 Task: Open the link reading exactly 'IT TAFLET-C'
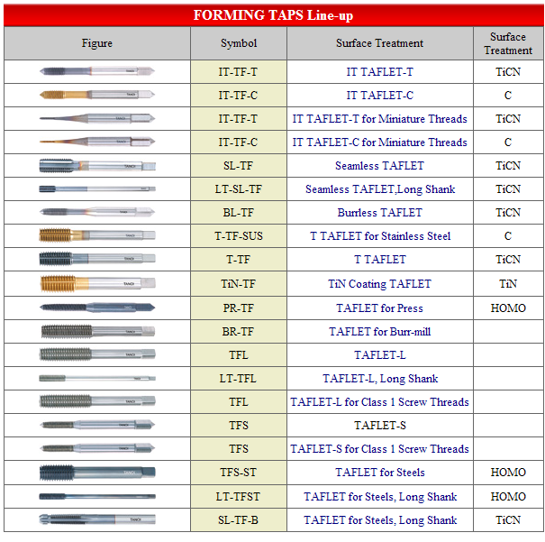click(379, 95)
